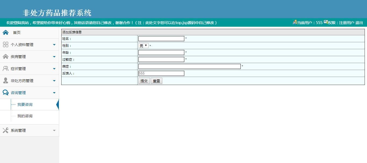Expand 系统管理 with its arrow
The width and height of the screenshot is (367, 163).
coord(54,130)
